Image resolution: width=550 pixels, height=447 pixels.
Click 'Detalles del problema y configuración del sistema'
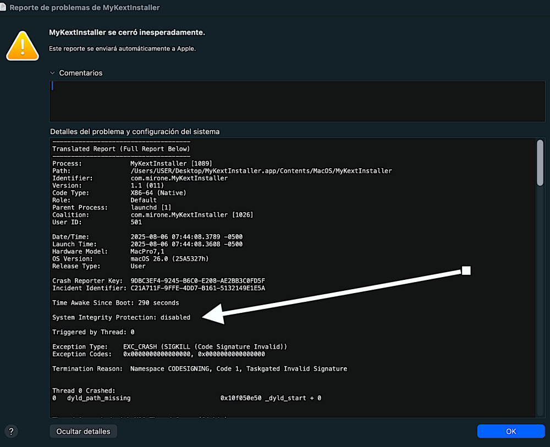coord(135,131)
